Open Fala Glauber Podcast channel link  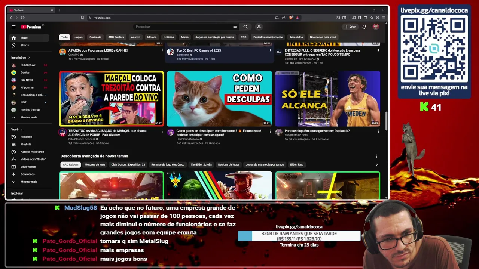coord(82,139)
